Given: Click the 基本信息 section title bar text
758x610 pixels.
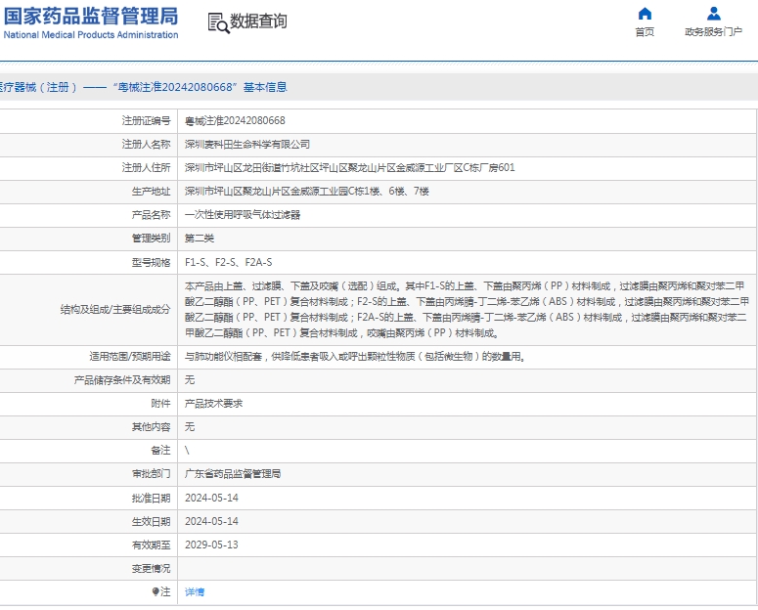Looking at the screenshot, I should 265,87.
